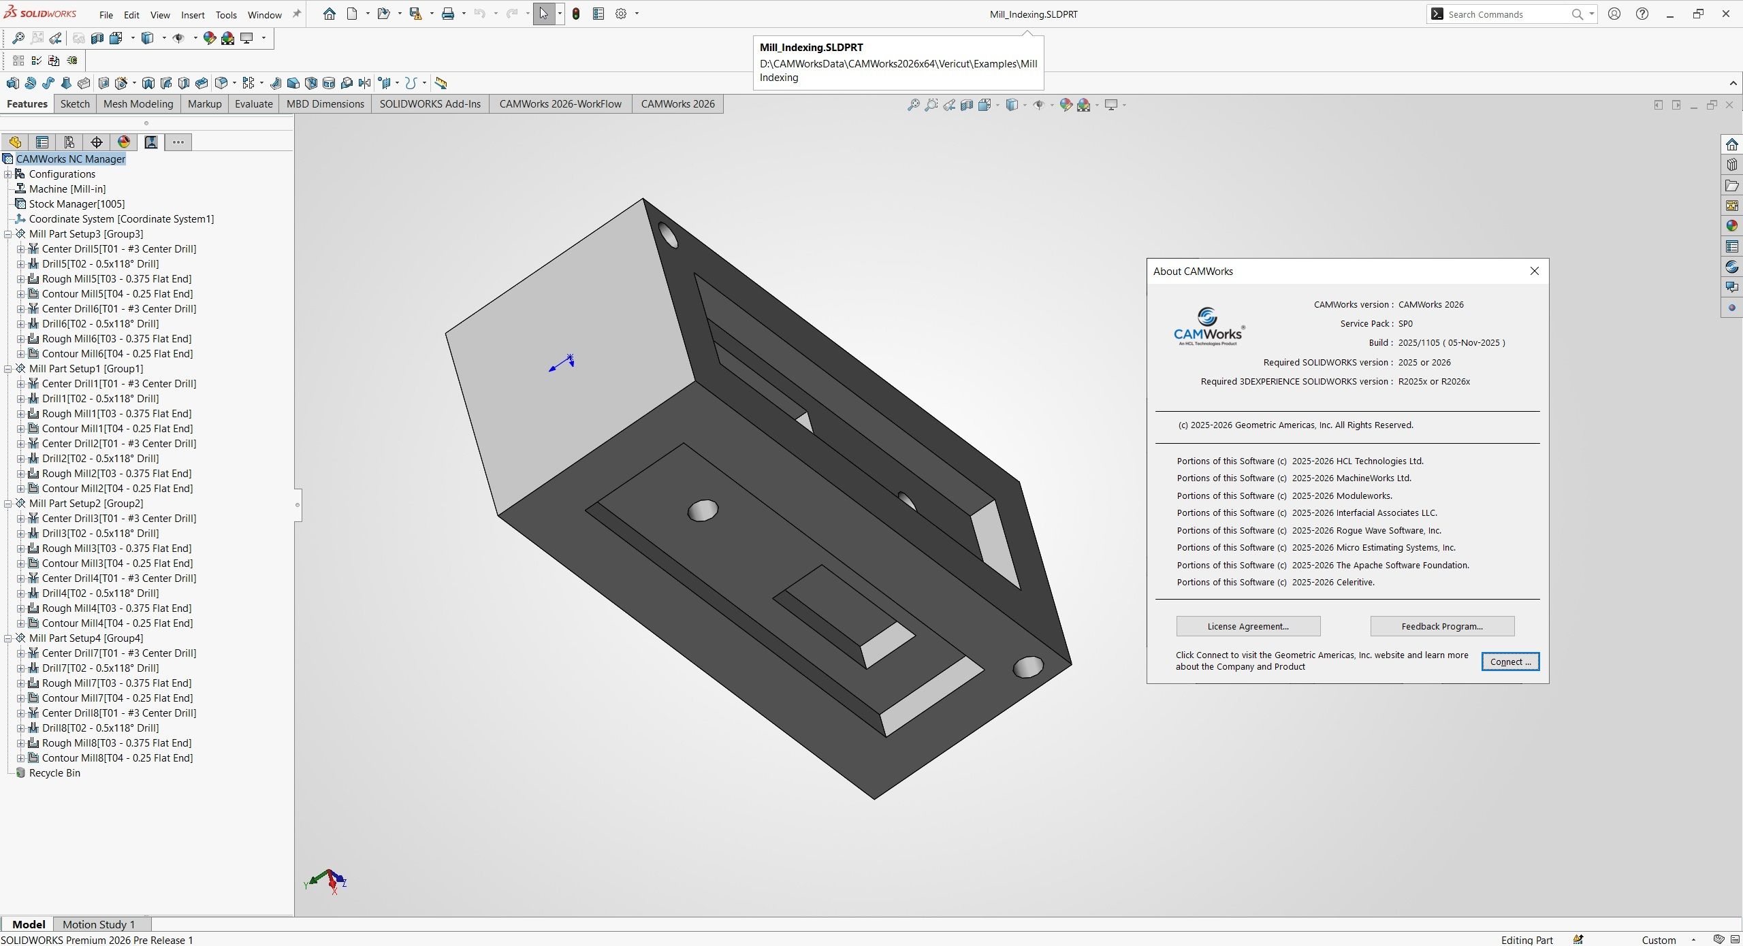Open the Display Style dropdown arrow

pyautogui.click(x=1025, y=105)
